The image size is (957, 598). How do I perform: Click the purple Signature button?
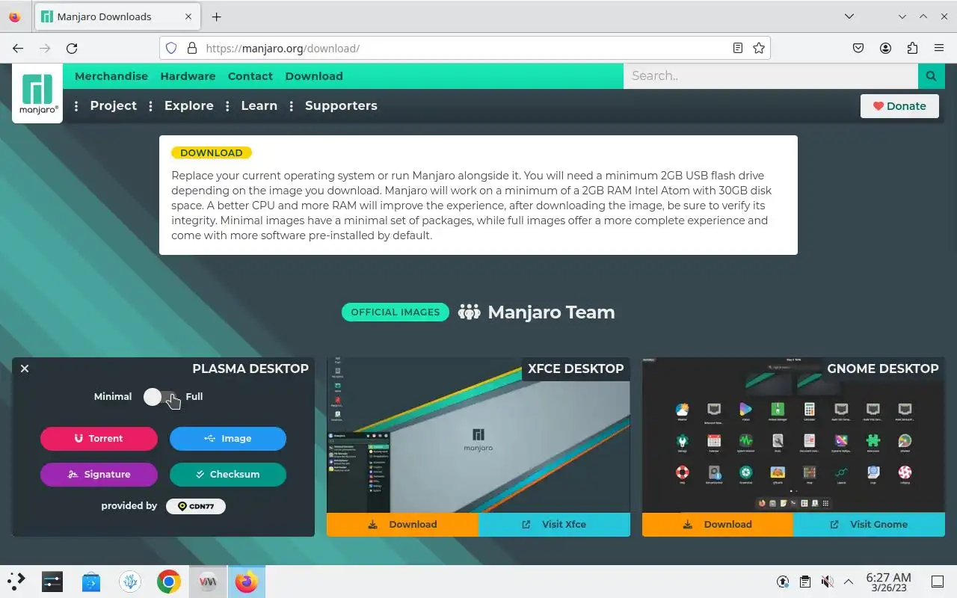tap(99, 475)
